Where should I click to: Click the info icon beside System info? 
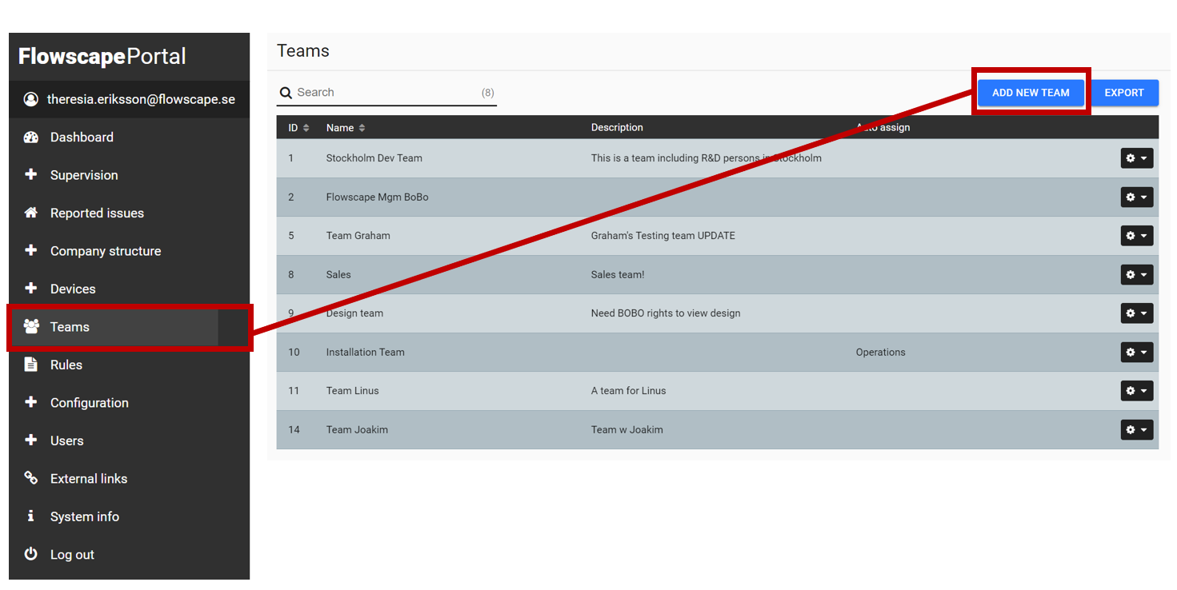click(x=31, y=516)
